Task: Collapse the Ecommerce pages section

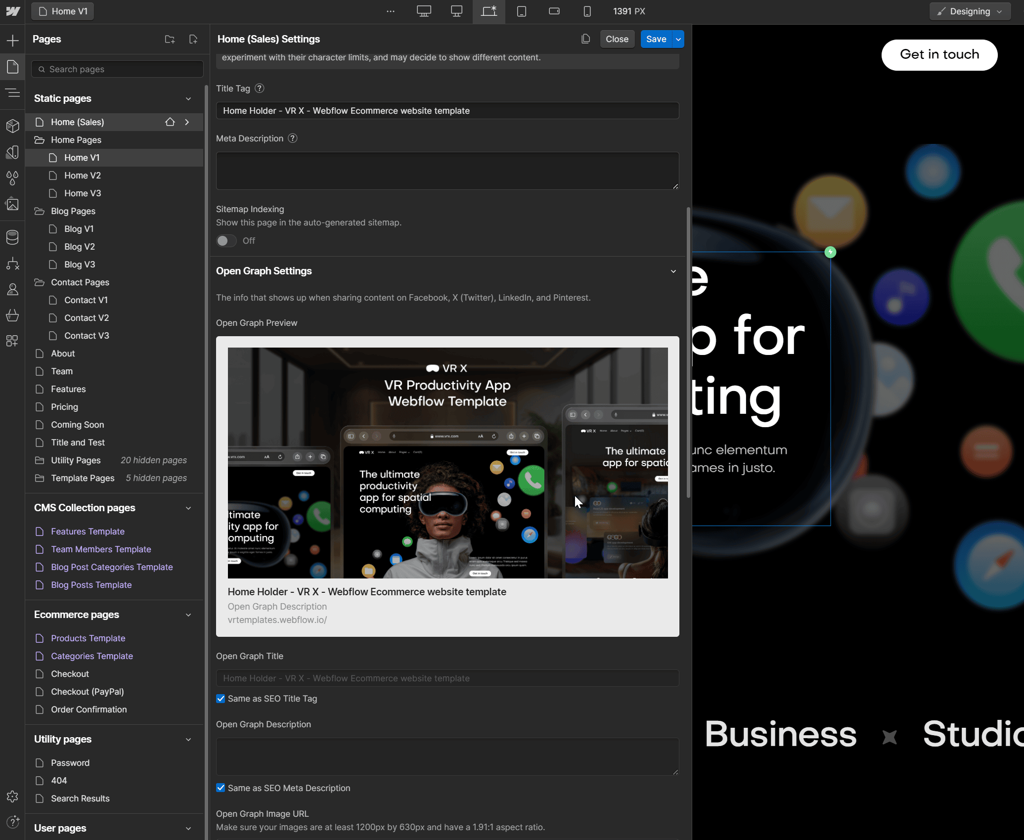Action: pyautogui.click(x=188, y=615)
